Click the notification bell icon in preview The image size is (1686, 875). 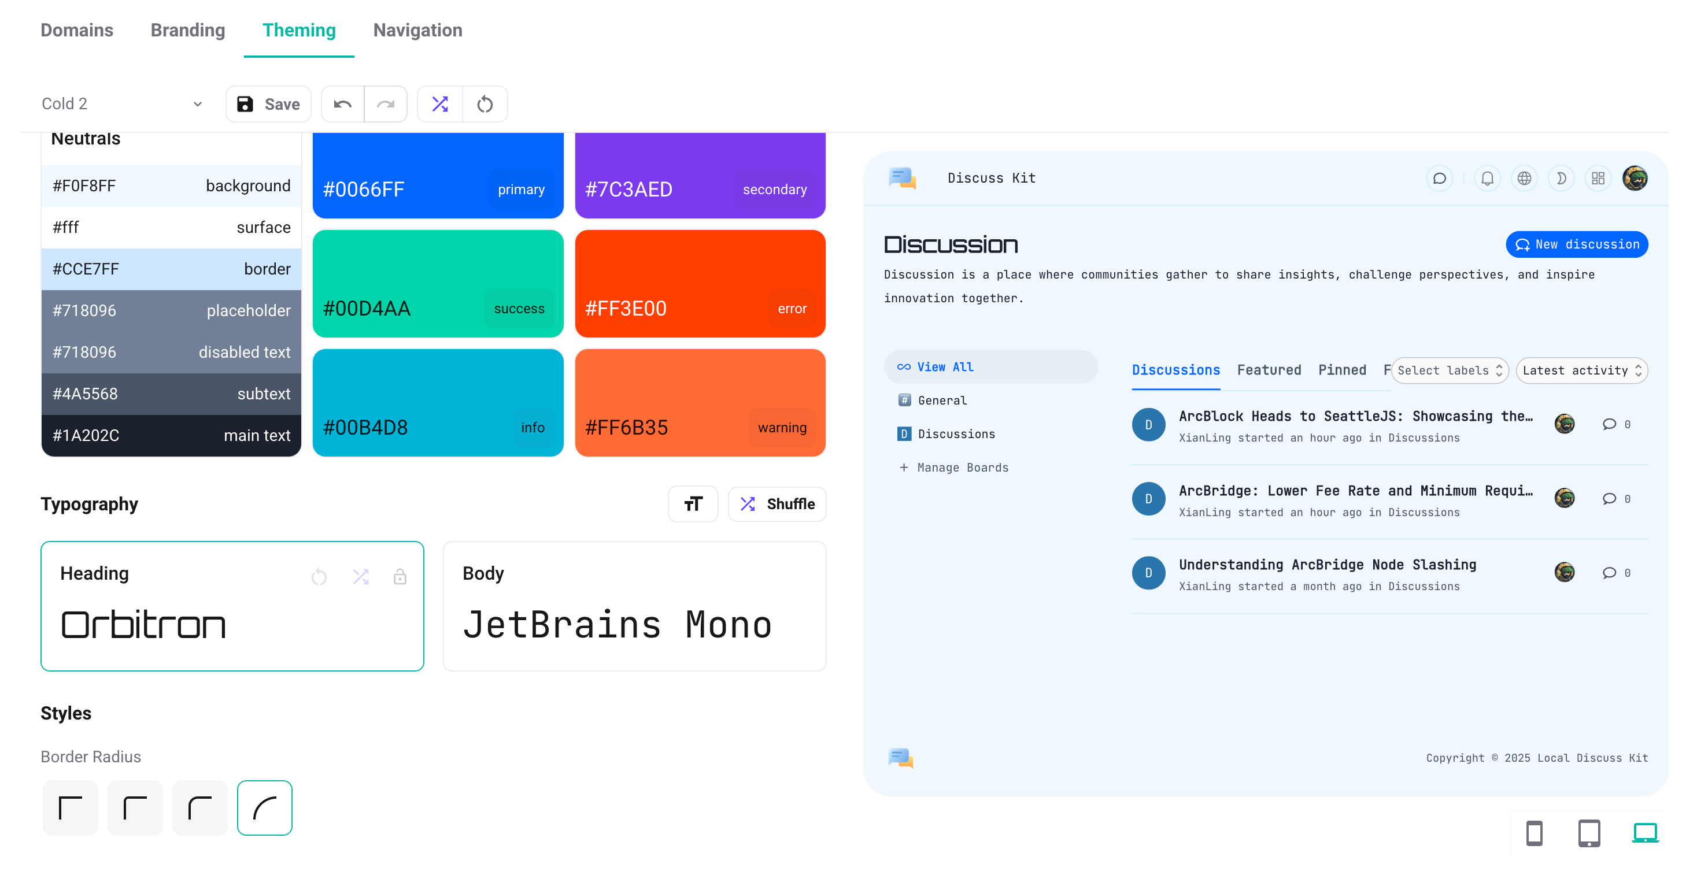[x=1487, y=178]
